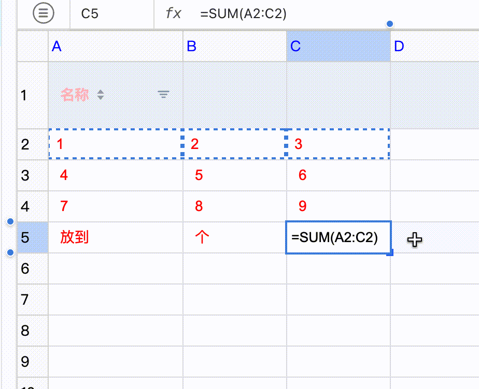Select the row 1 header
This screenshot has width=479, height=389.
(x=32, y=95)
